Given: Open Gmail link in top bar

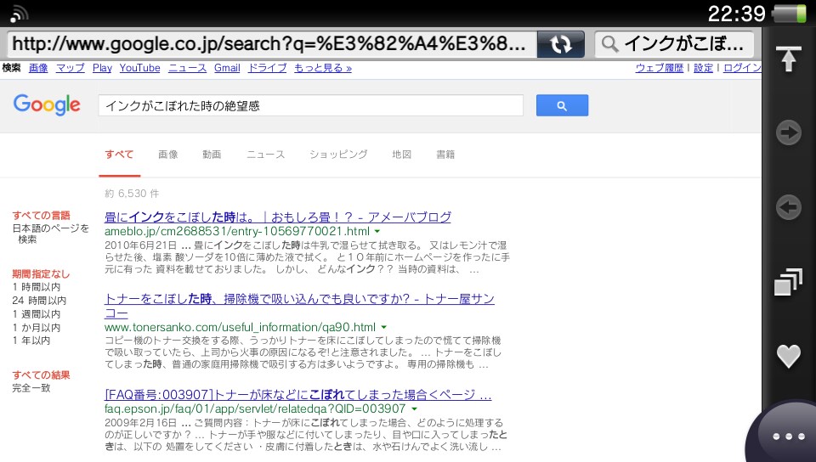Looking at the screenshot, I should (227, 68).
